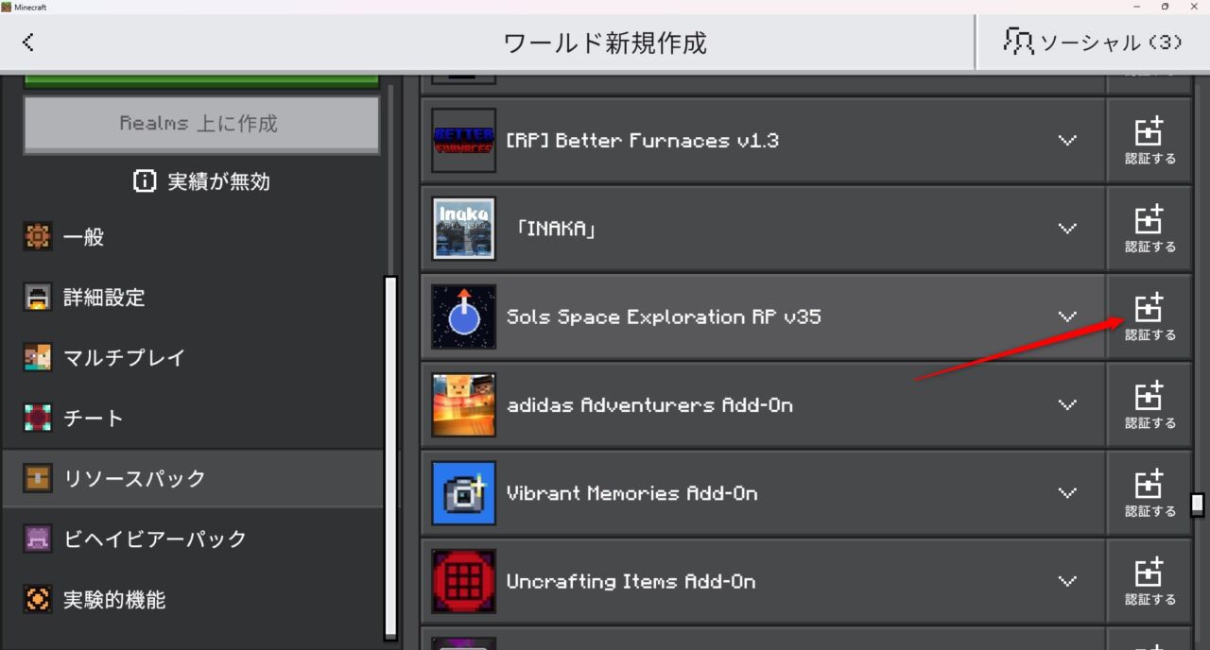The width and height of the screenshot is (1210, 650).
Task: Click the 実験的機能 orange icon
Action: [x=38, y=600]
